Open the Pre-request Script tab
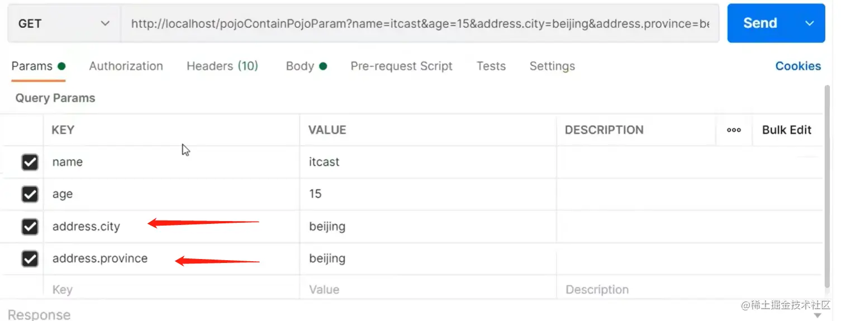 (401, 66)
